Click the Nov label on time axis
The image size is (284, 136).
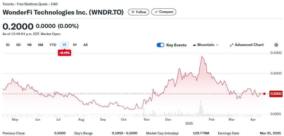(146, 120)
